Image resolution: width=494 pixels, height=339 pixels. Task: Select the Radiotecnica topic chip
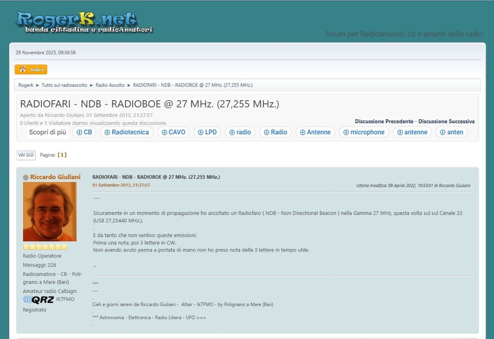point(126,132)
